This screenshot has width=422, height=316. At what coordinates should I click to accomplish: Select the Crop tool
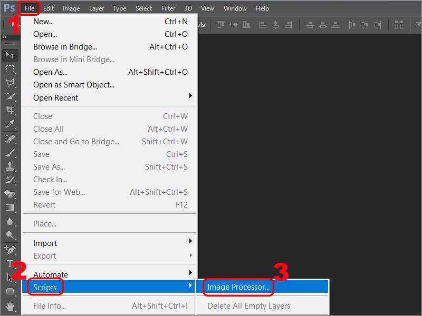pyautogui.click(x=10, y=110)
